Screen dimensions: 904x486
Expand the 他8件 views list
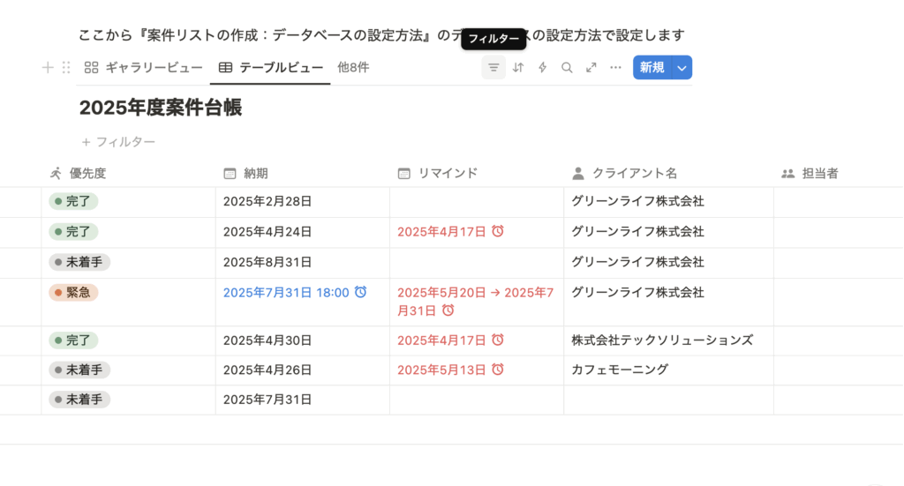click(x=353, y=68)
